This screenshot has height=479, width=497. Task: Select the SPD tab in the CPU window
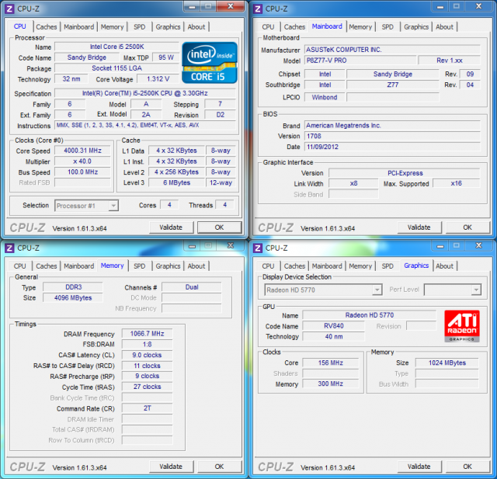tap(140, 27)
